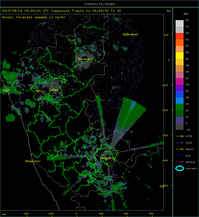This screenshot has width=199, height=217.
Task: Pick the dark gray swatch above -20
Action: tap(179, 126)
